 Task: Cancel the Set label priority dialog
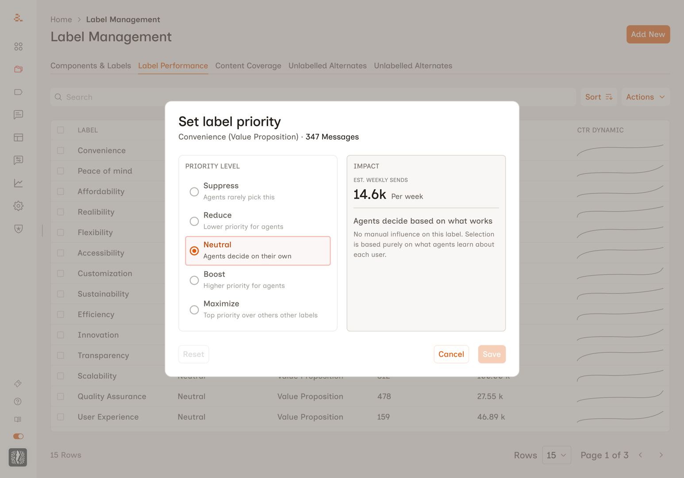pos(451,354)
